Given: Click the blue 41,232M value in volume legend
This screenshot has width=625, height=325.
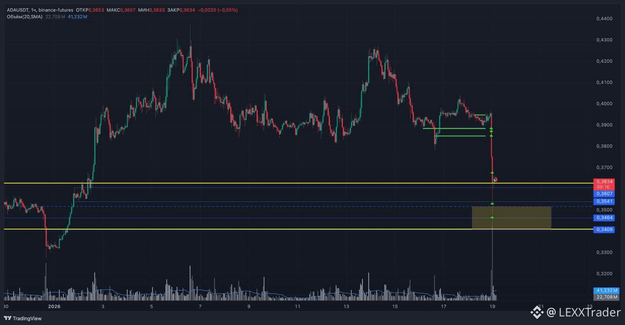Looking at the screenshot, I should coord(77,17).
